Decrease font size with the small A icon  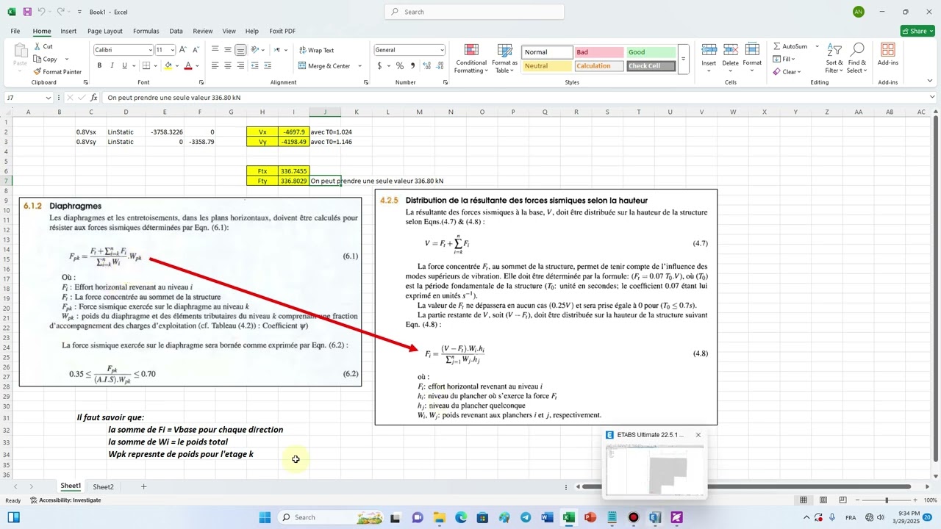196,50
